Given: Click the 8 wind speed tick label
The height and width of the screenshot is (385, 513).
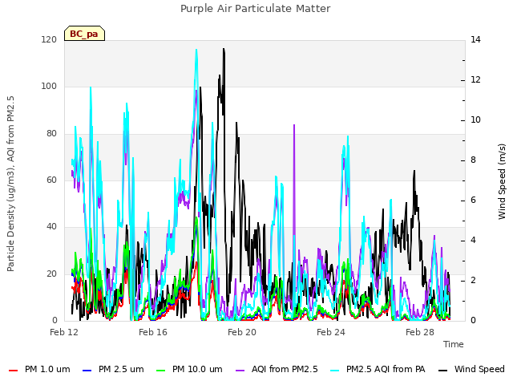Looking at the screenshot, I should [x=473, y=160].
